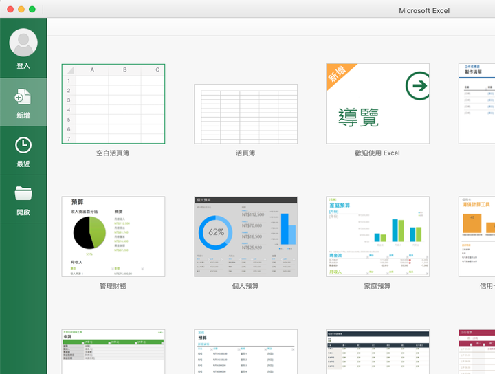Select the green 申請 comparison template thumbnail
Viewport: 495px width, 374px height.
pos(113,351)
